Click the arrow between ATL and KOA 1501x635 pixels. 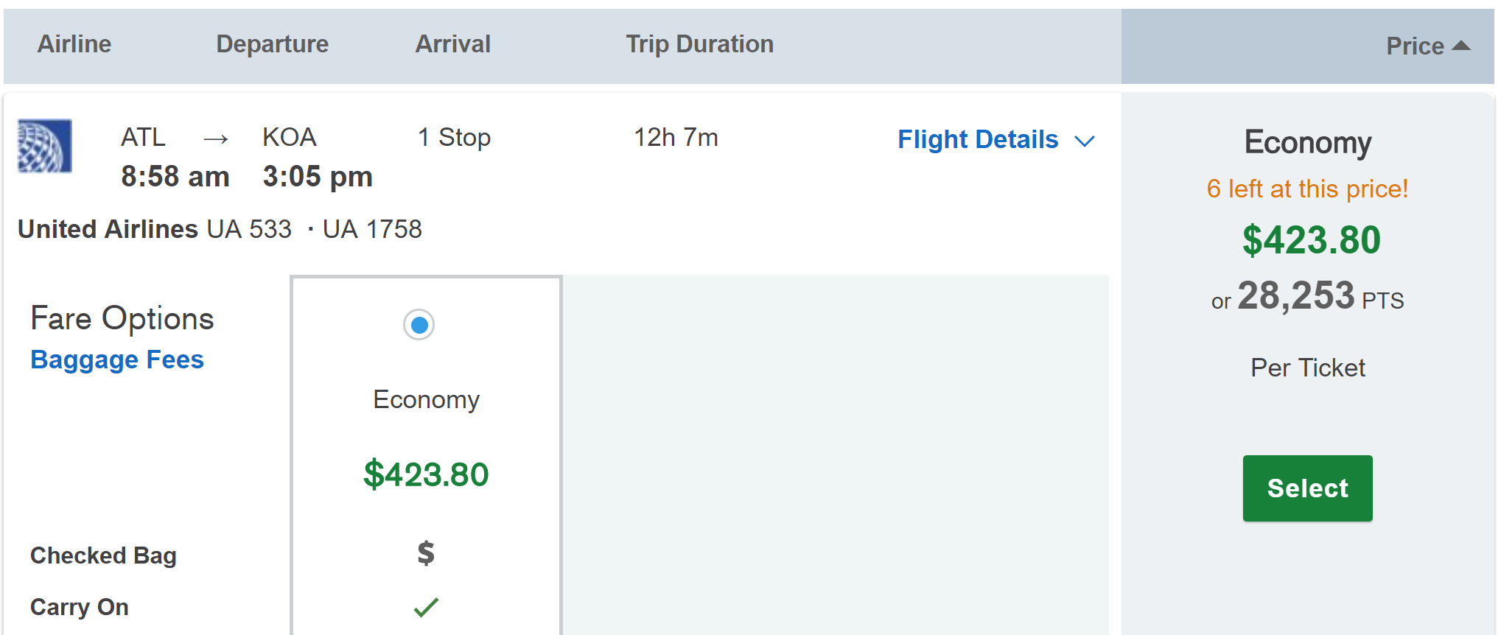tap(215, 138)
